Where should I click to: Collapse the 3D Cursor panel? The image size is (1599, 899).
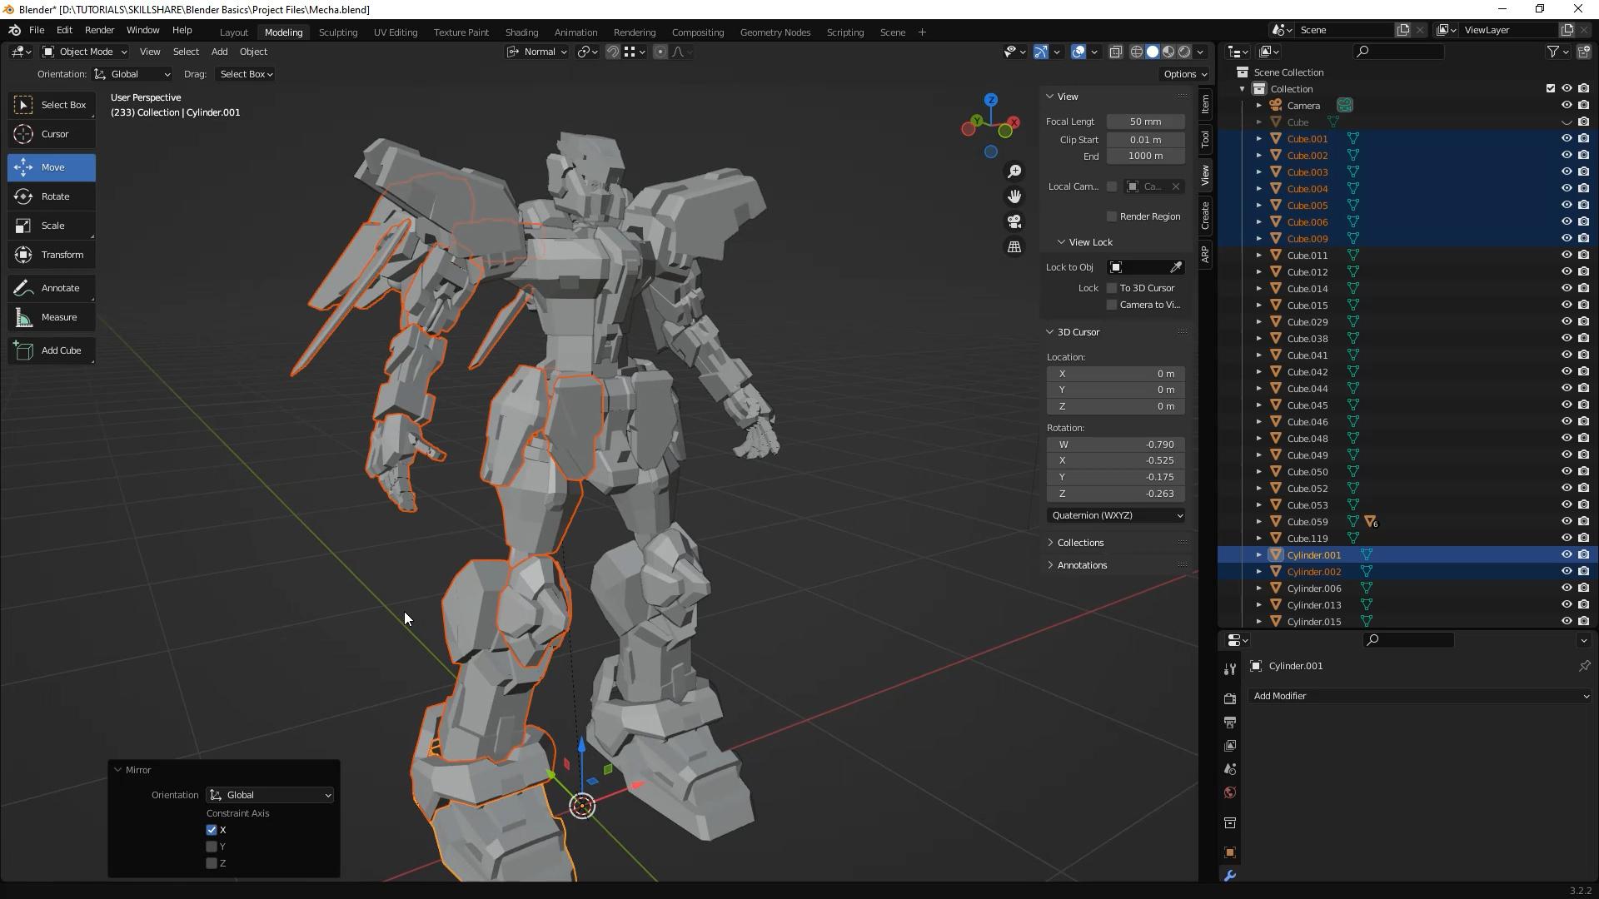click(1078, 332)
